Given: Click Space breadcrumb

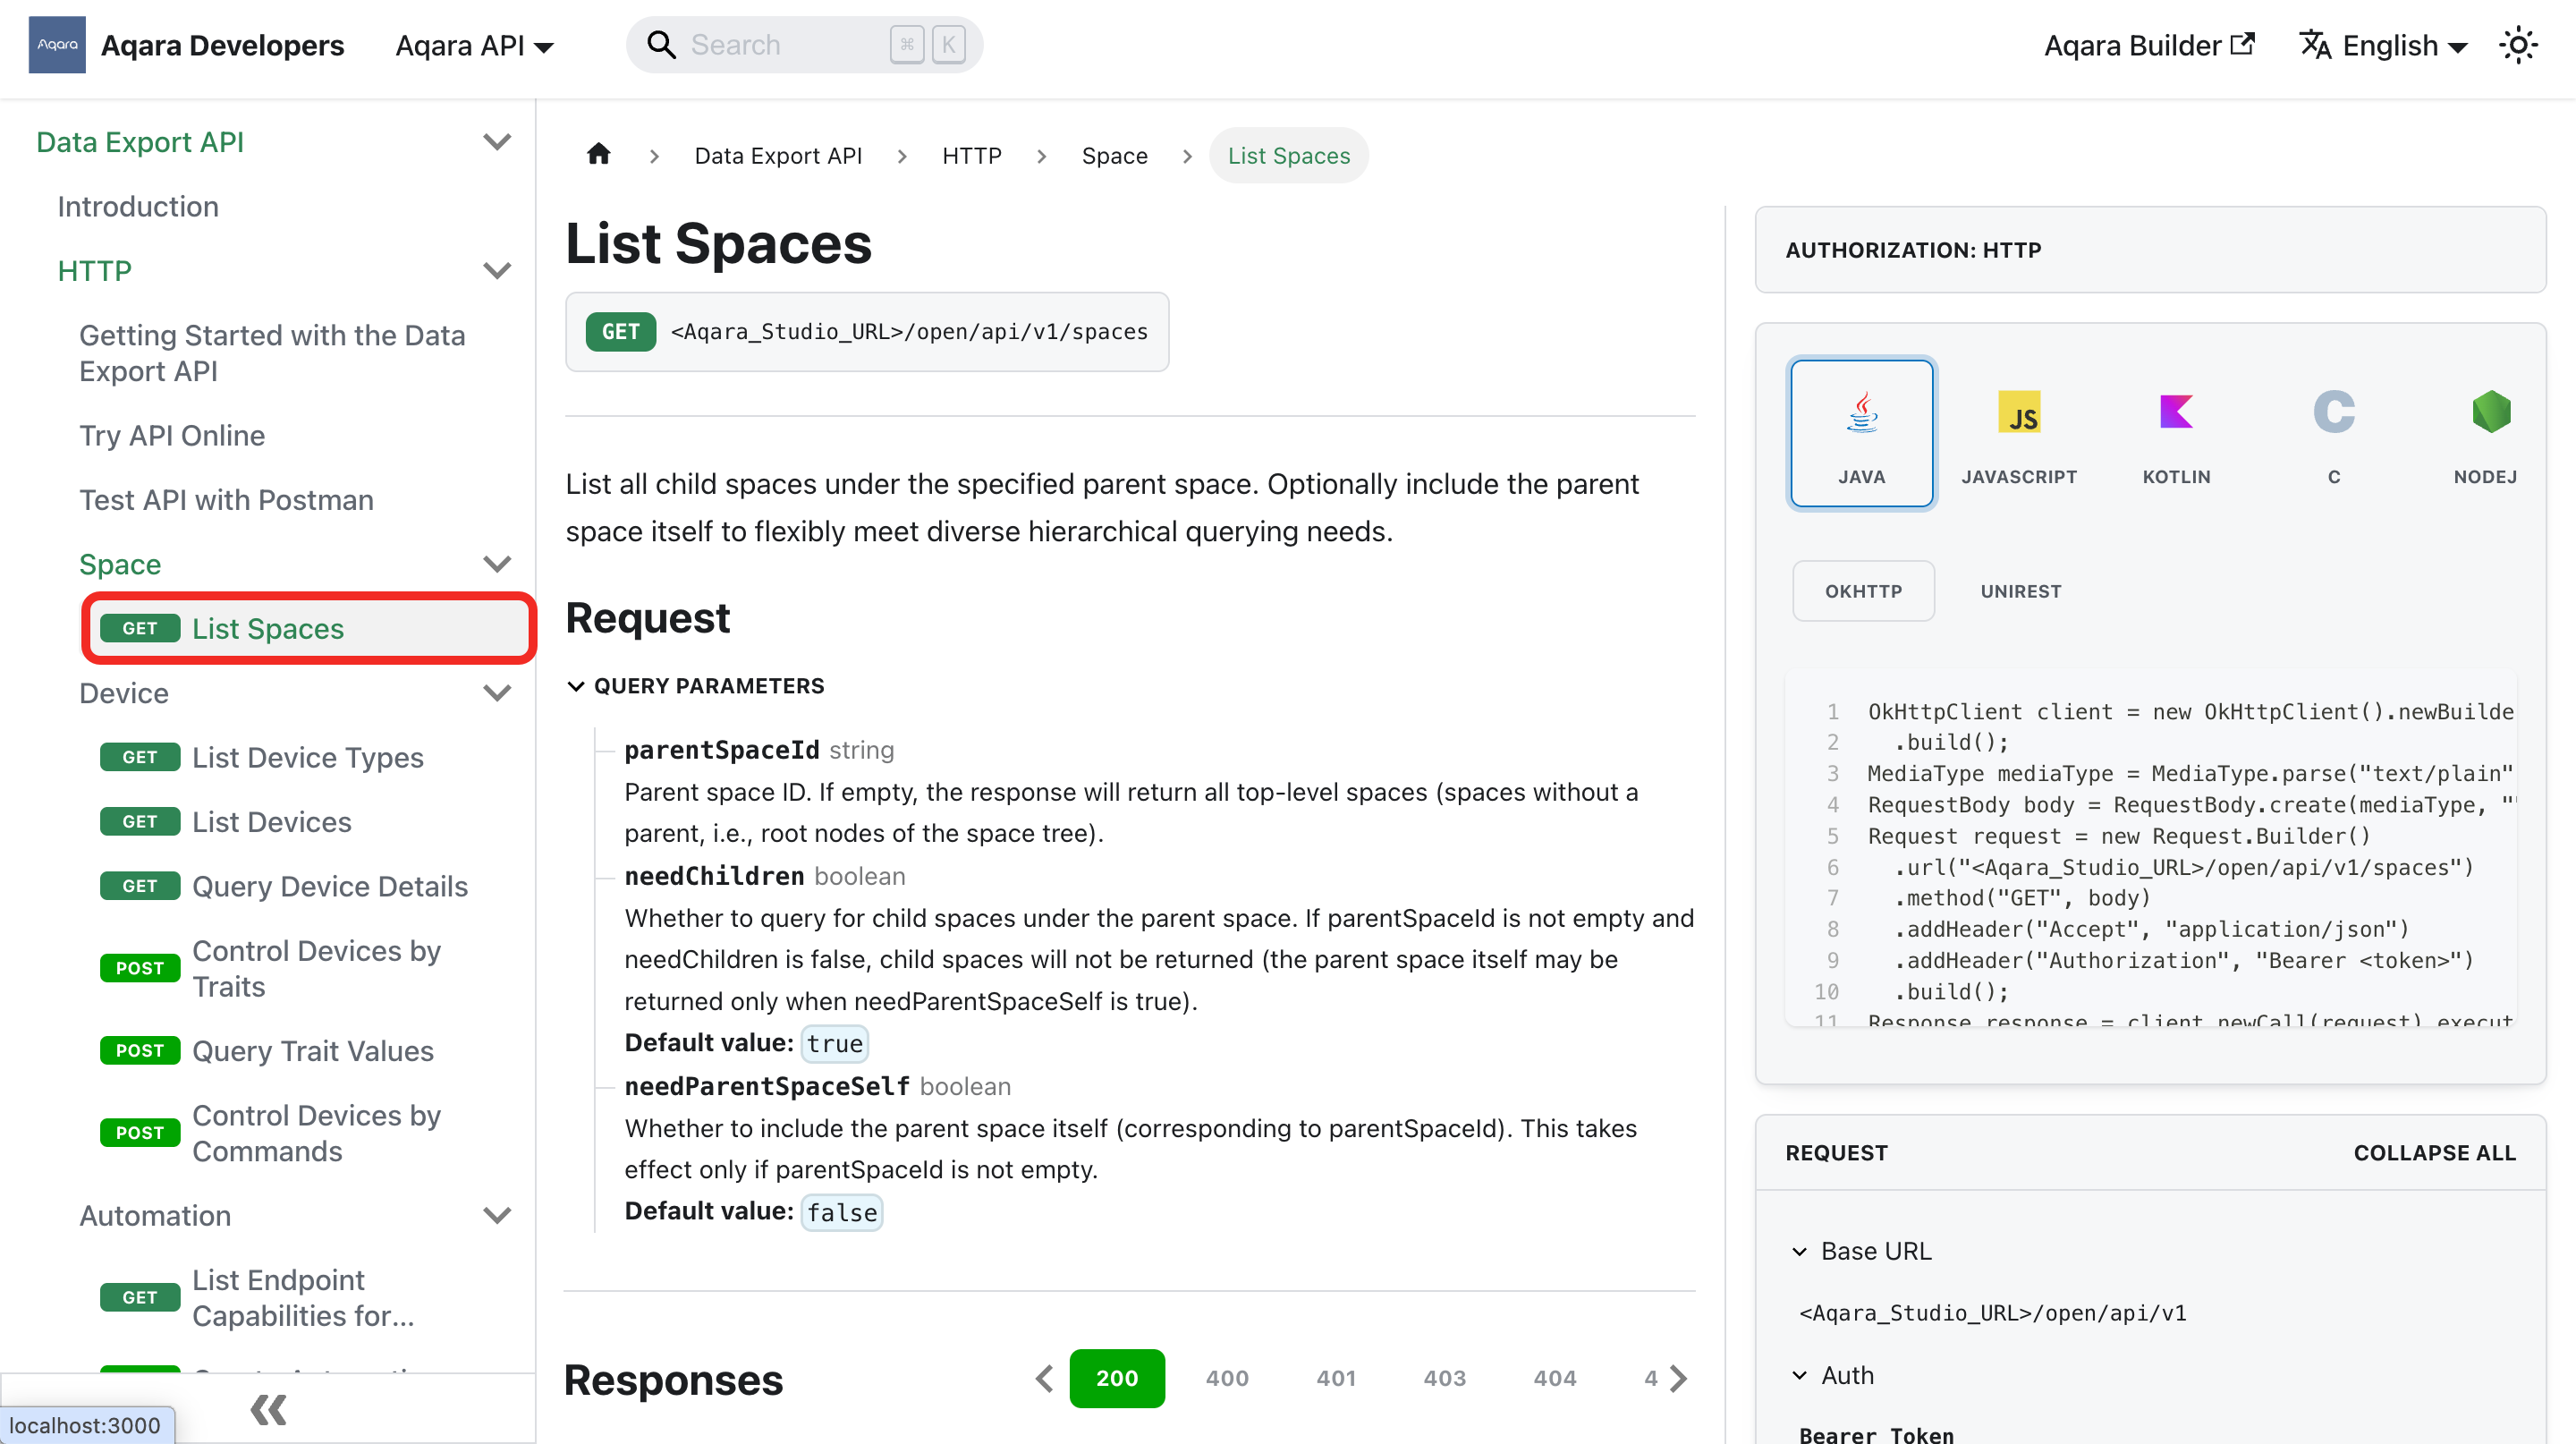Looking at the screenshot, I should pyautogui.click(x=1114, y=156).
